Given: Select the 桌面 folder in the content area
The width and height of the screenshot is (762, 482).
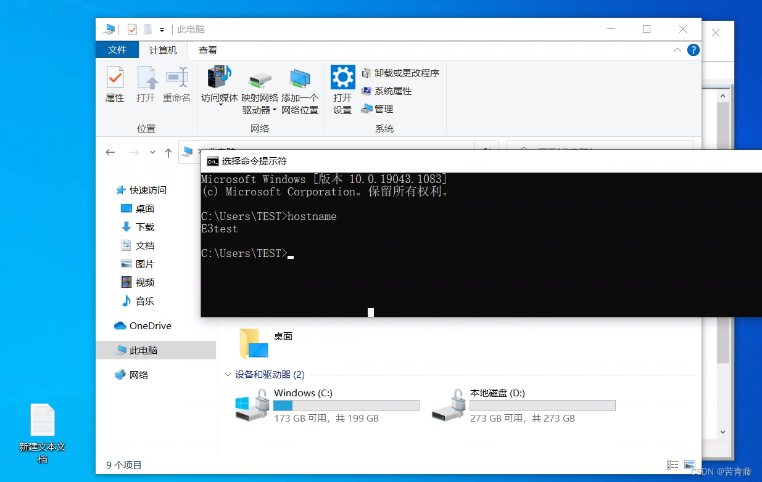Looking at the screenshot, I should pos(266,343).
